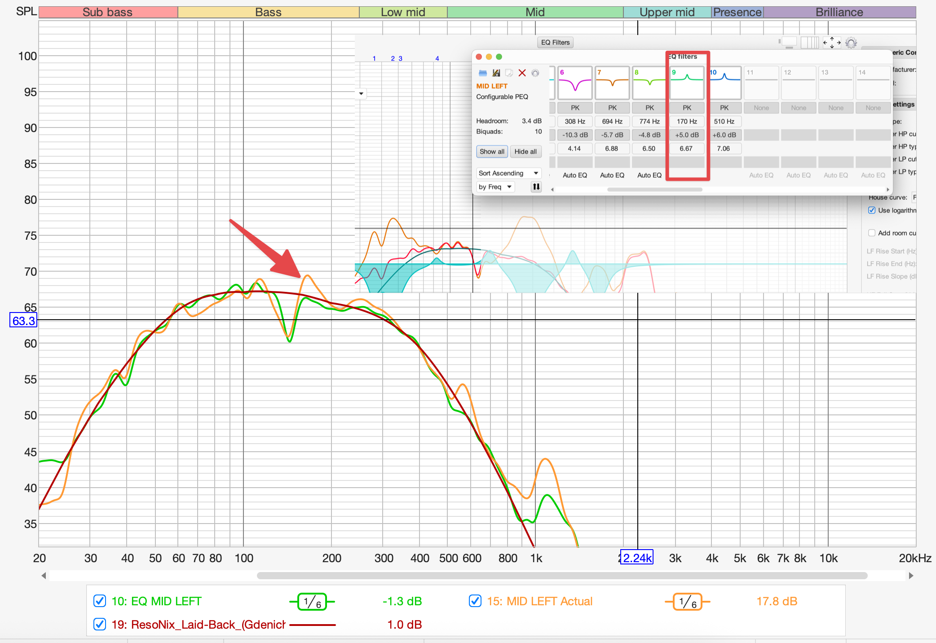Click the open filters folder icon
This screenshot has height=643, width=936.
click(x=483, y=73)
